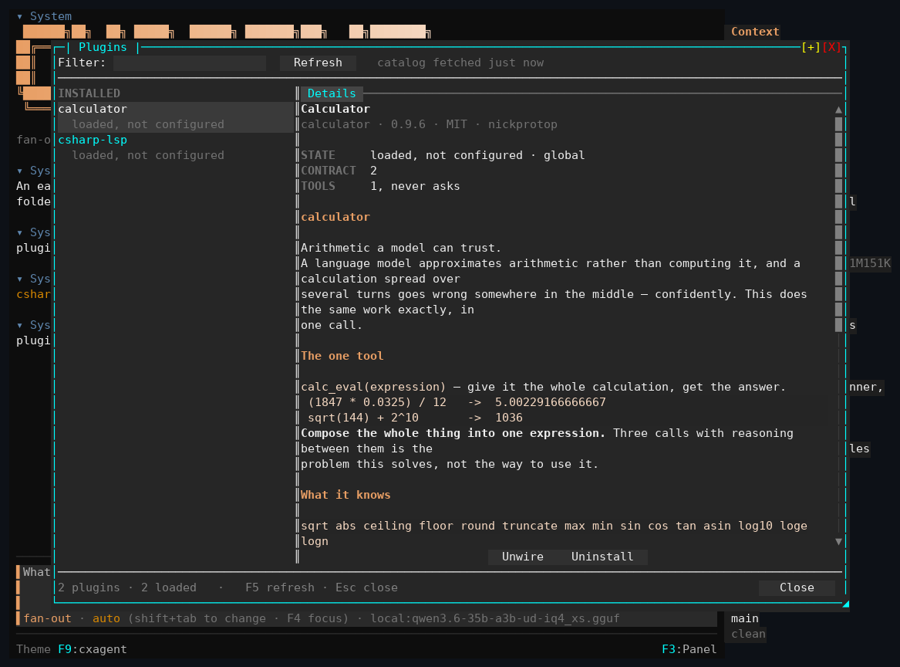Screen dimensions: 900x667
Task: Click the 'What it knows' heading
Action: coord(346,495)
